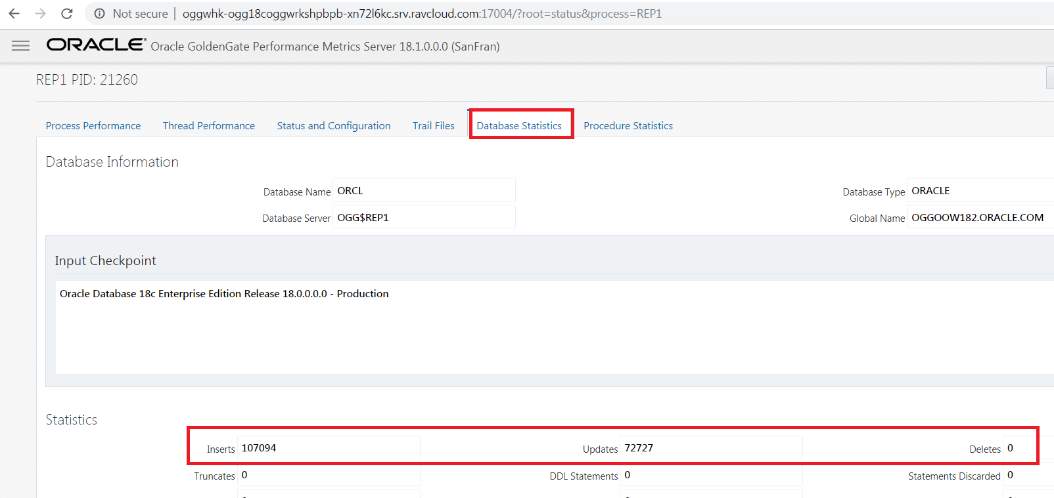Click the DDL Statements value field
1054x498 pixels.
click(711, 475)
